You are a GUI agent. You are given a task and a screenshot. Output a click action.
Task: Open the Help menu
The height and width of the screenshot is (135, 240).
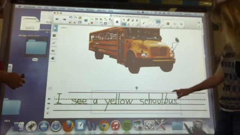coord(111,11)
